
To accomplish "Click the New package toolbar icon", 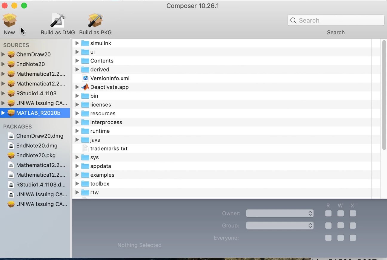I will coord(10,20).
